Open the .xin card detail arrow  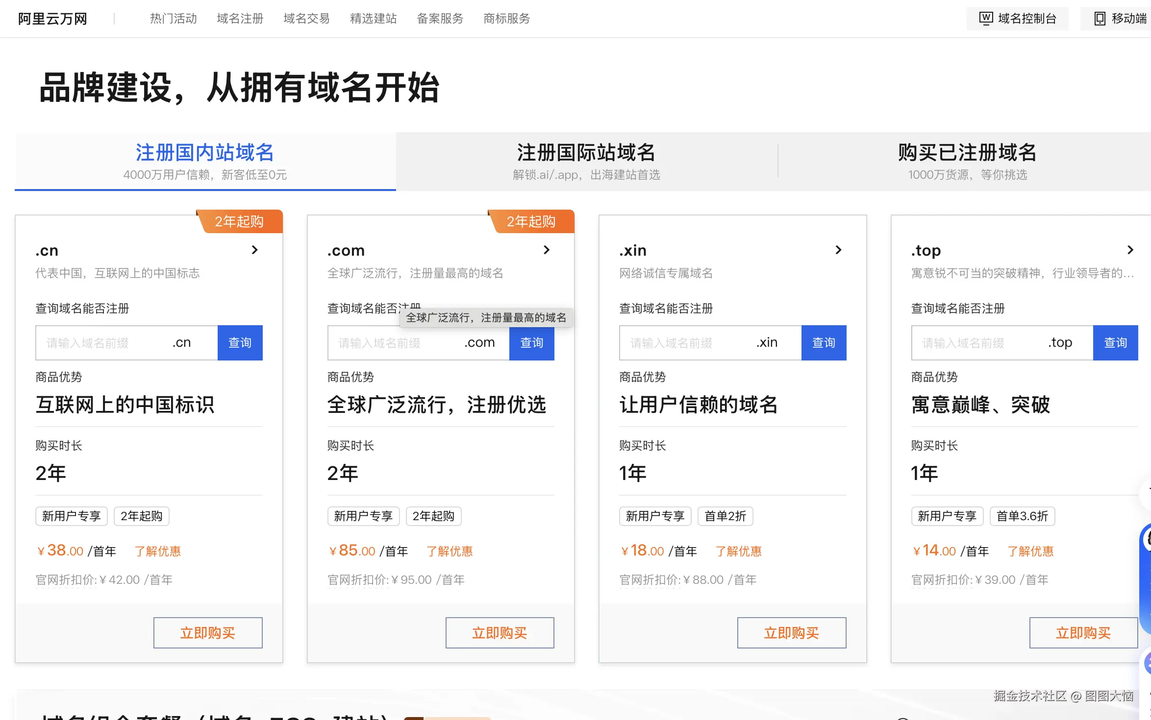pyautogui.click(x=839, y=250)
